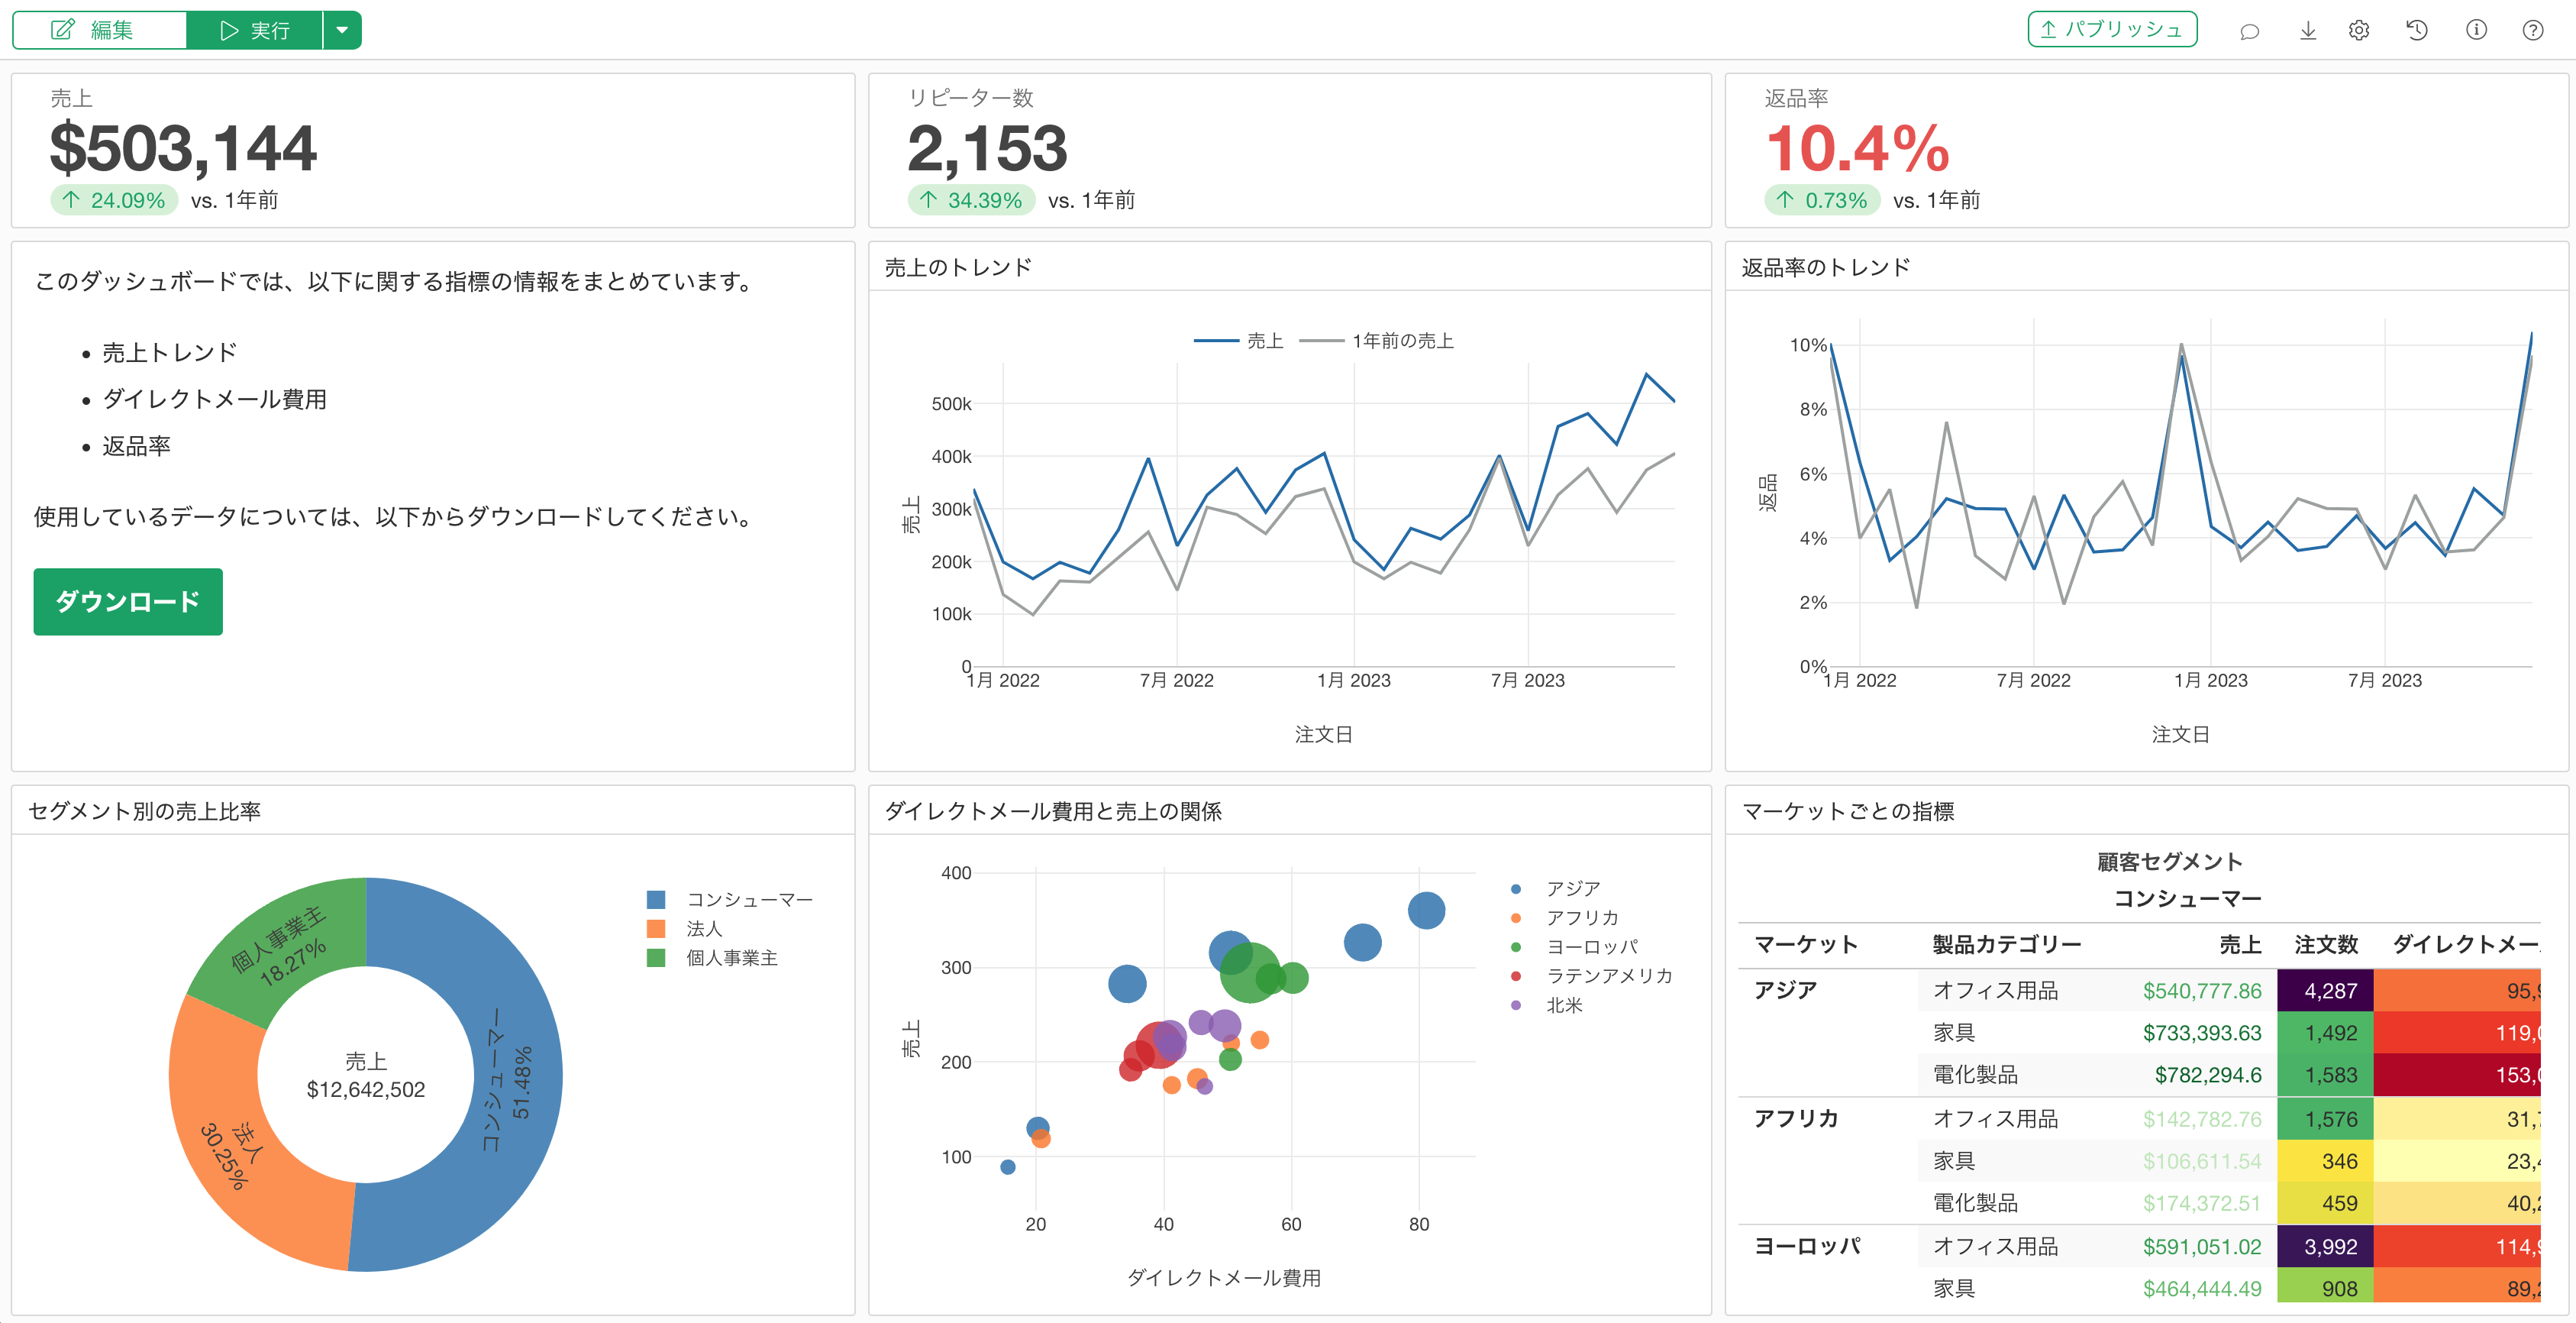Toggle 1年前の売上 series in legend
The image size is (2576, 1323).
coord(1377,341)
